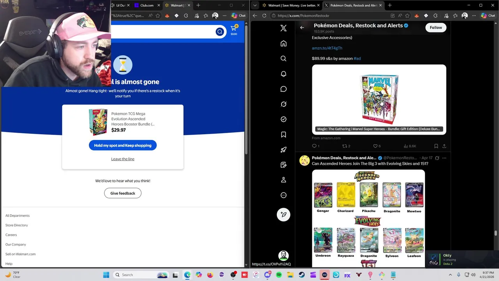Open Settings and more in Walmart browser
Viewport: 499px width, 281px height.
click(225, 16)
